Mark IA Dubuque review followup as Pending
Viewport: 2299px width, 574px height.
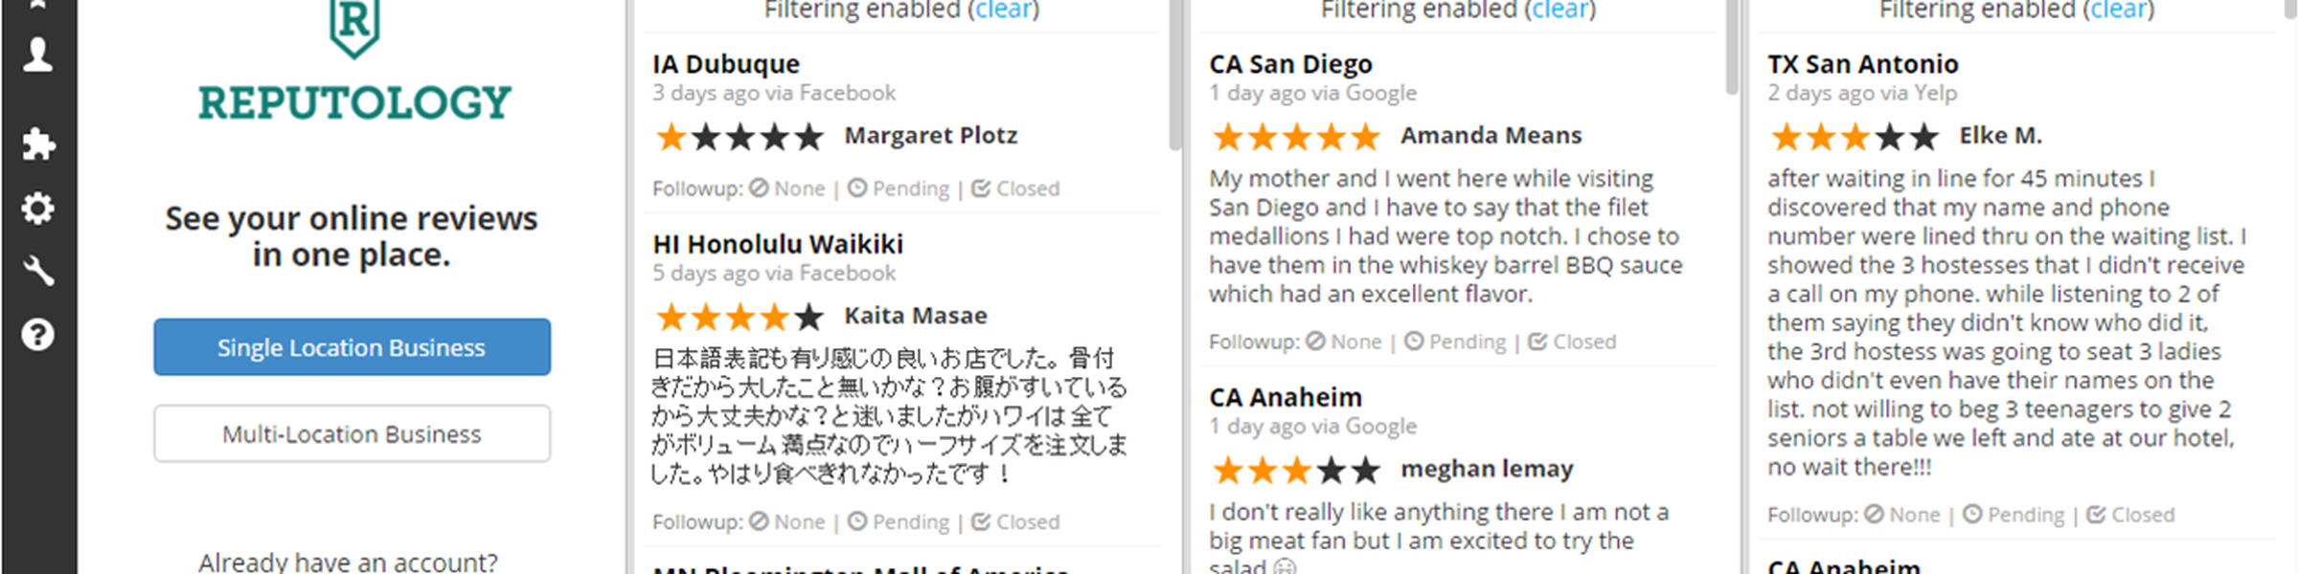coord(899,188)
